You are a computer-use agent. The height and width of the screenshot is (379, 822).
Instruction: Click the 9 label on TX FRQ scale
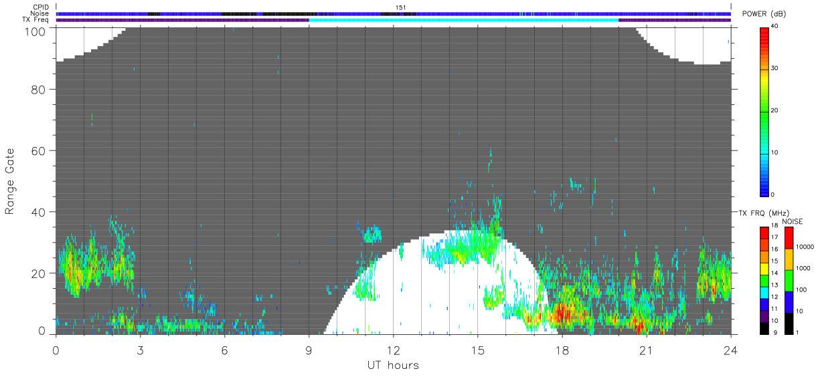(776, 332)
